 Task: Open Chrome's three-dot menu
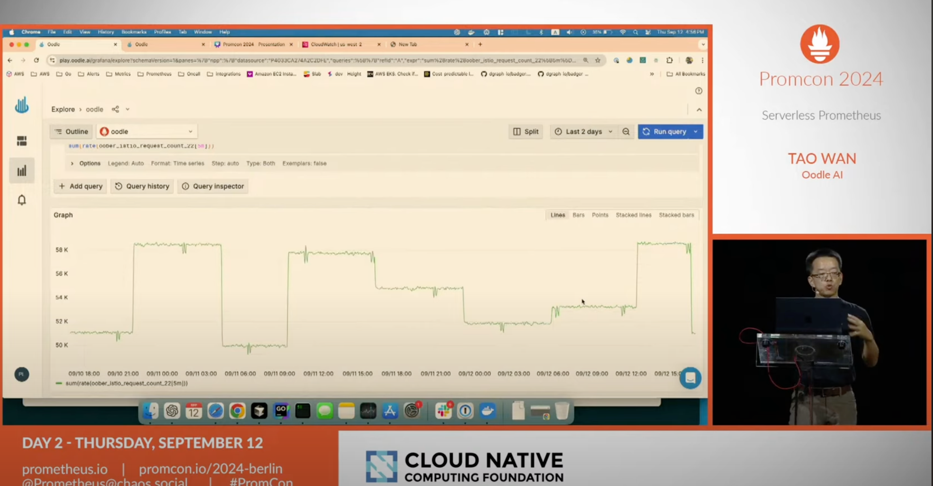tap(702, 60)
